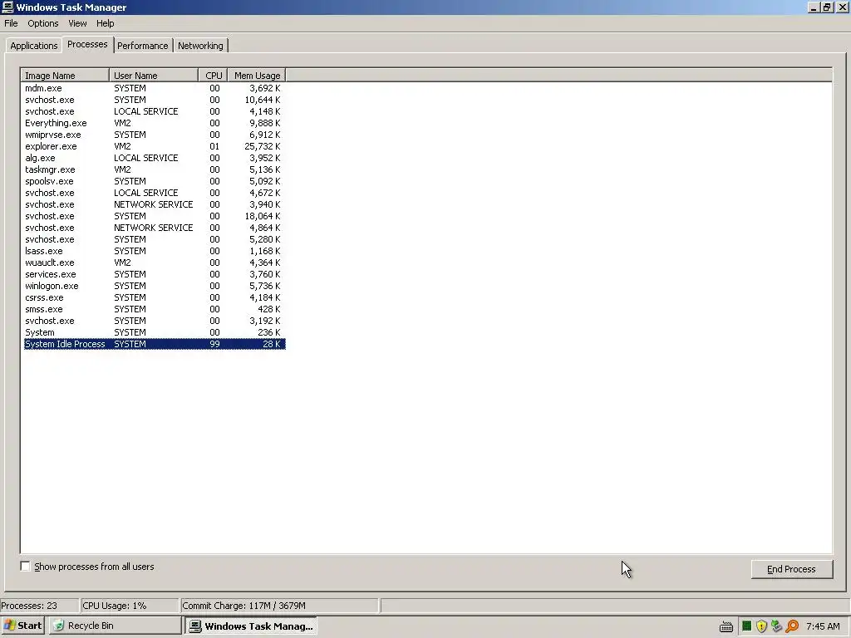Open the yellow security shield tray alert
Viewport: 851px width, 638px height.
click(x=761, y=626)
